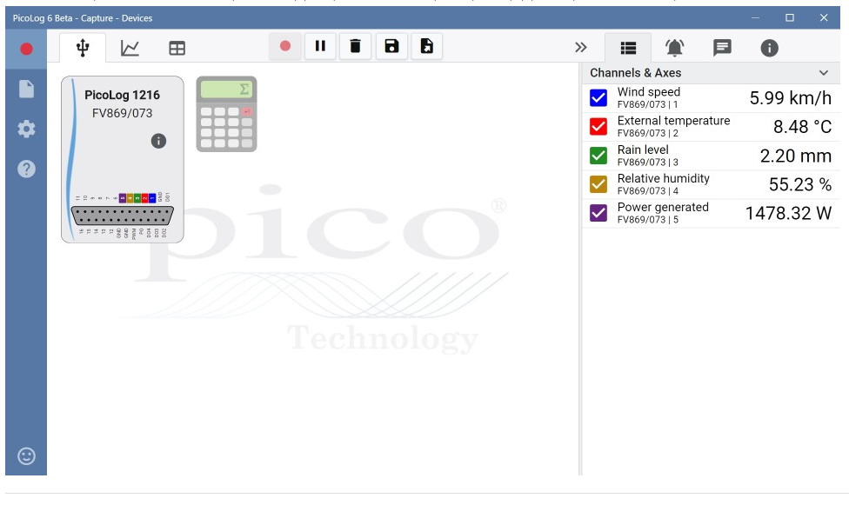Switch to the Devices USB tab
The height and width of the screenshot is (505, 849).
[83, 48]
